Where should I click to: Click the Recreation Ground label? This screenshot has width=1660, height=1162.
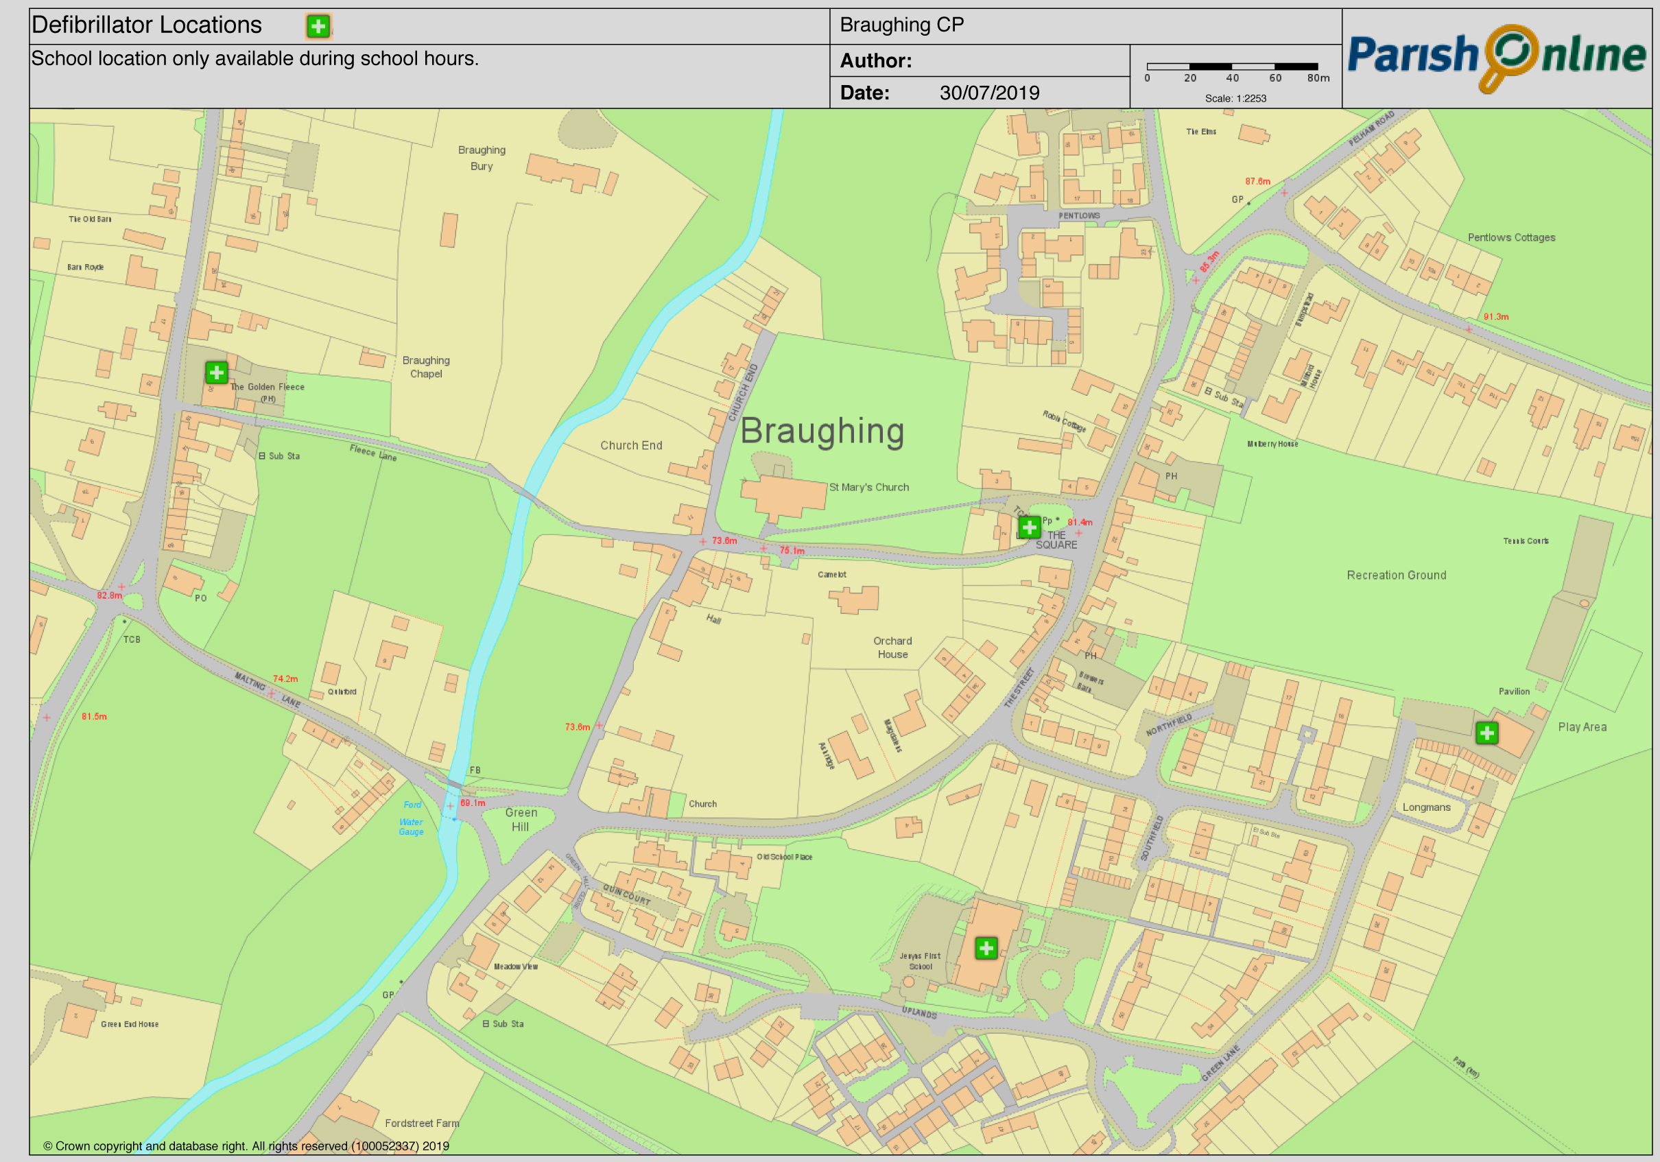point(1396,575)
